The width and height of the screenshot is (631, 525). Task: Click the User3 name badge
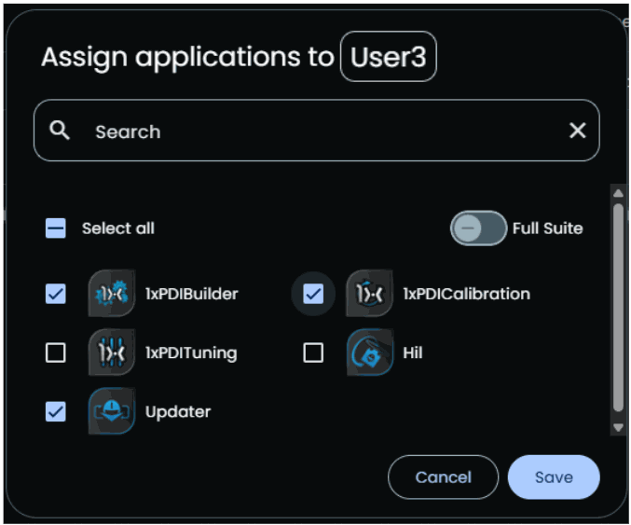(389, 57)
